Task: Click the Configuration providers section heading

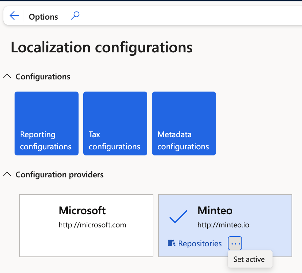Action: pos(60,175)
